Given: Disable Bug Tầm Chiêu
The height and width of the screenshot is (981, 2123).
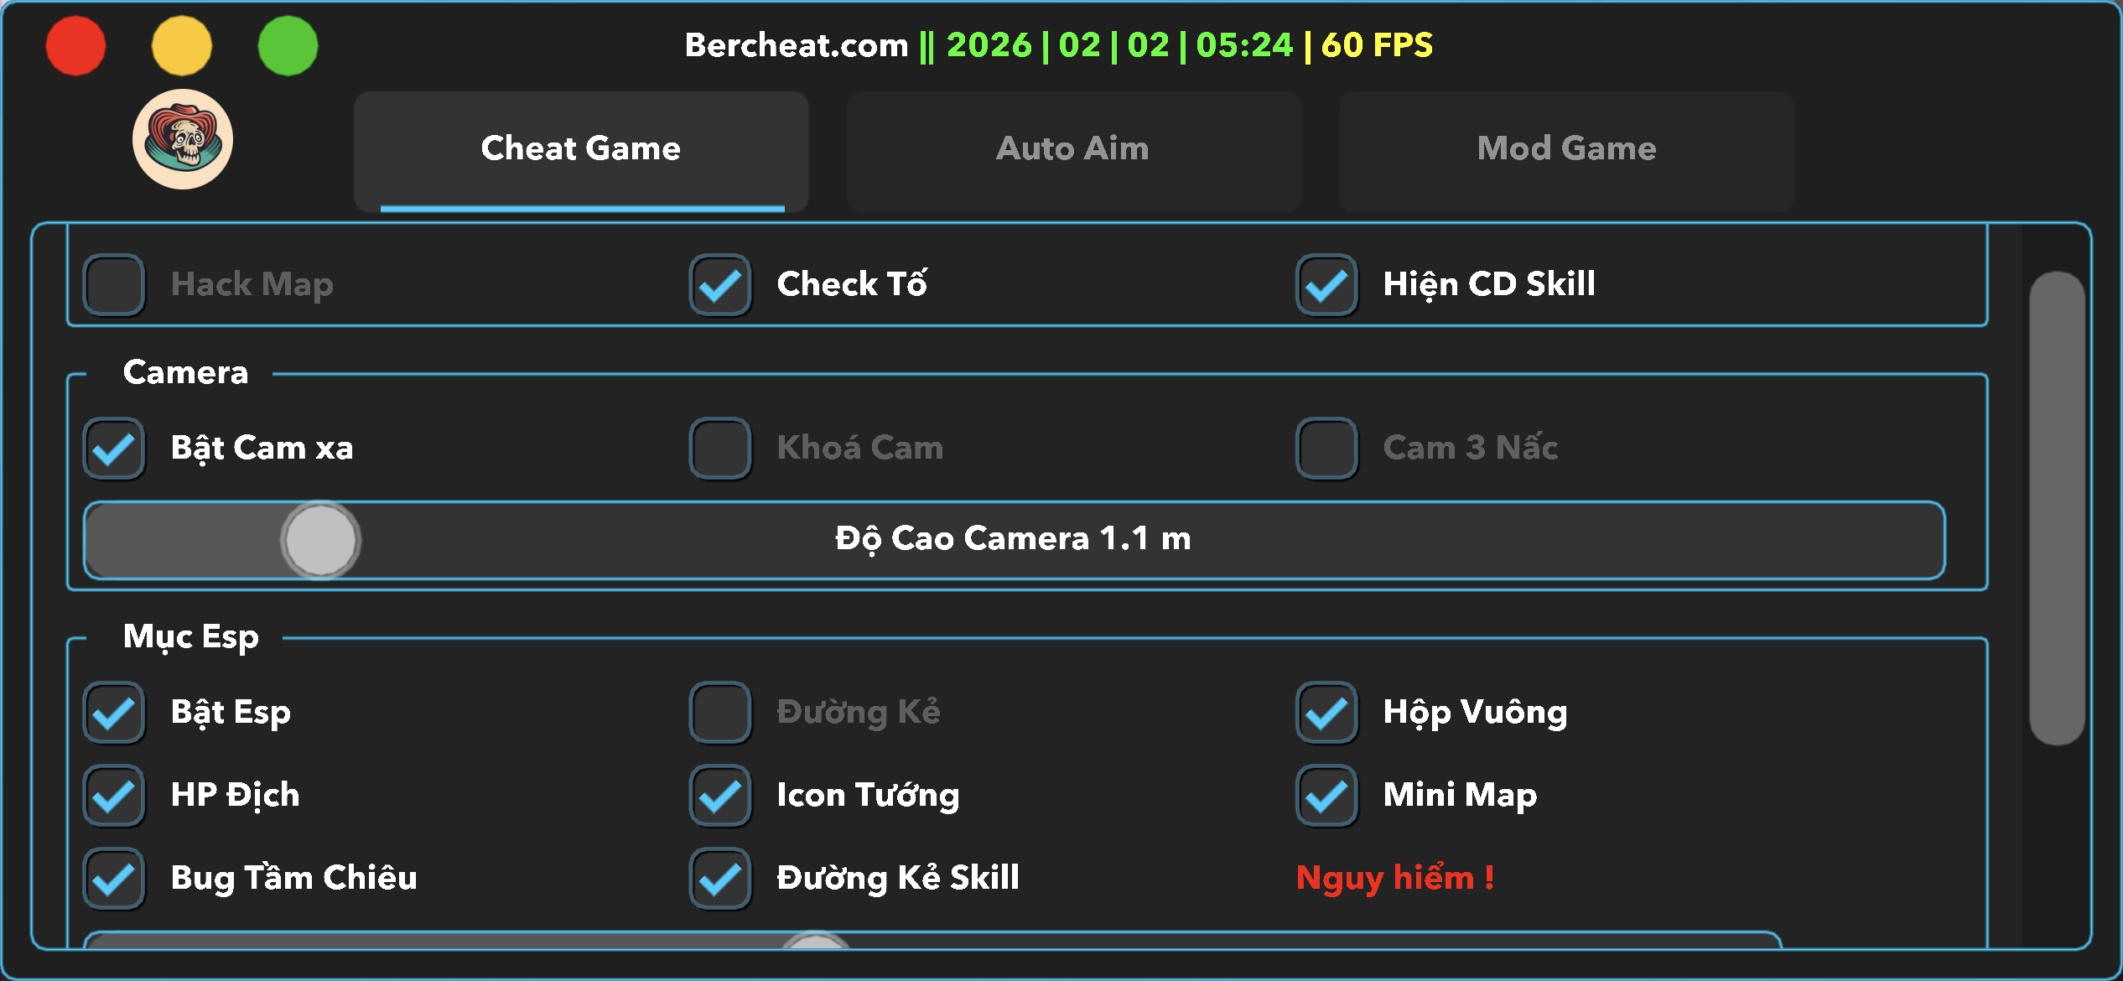Looking at the screenshot, I should [x=113, y=878].
